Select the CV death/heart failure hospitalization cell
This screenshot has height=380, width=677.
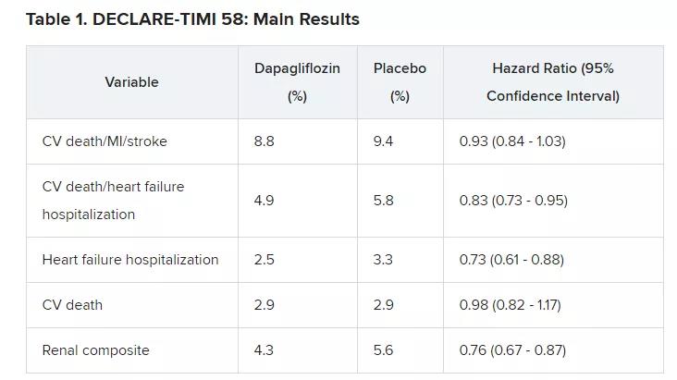point(113,201)
